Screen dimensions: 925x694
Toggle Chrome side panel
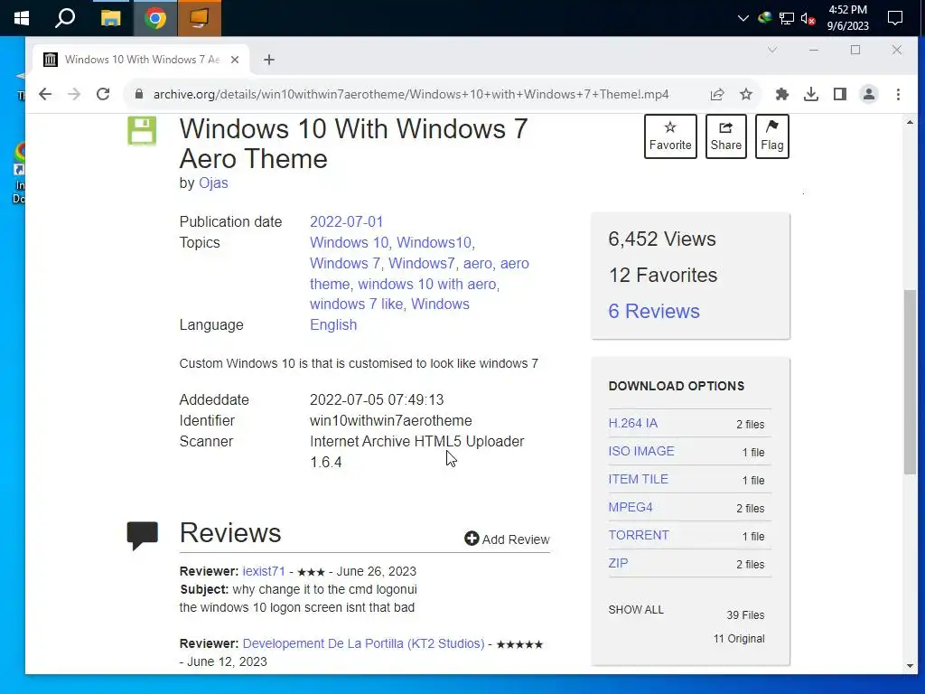tap(840, 94)
